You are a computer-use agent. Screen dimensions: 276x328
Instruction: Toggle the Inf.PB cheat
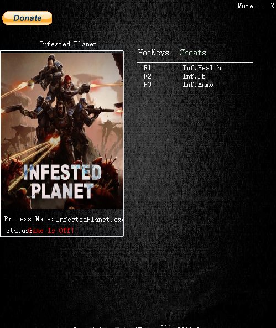coord(194,76)
